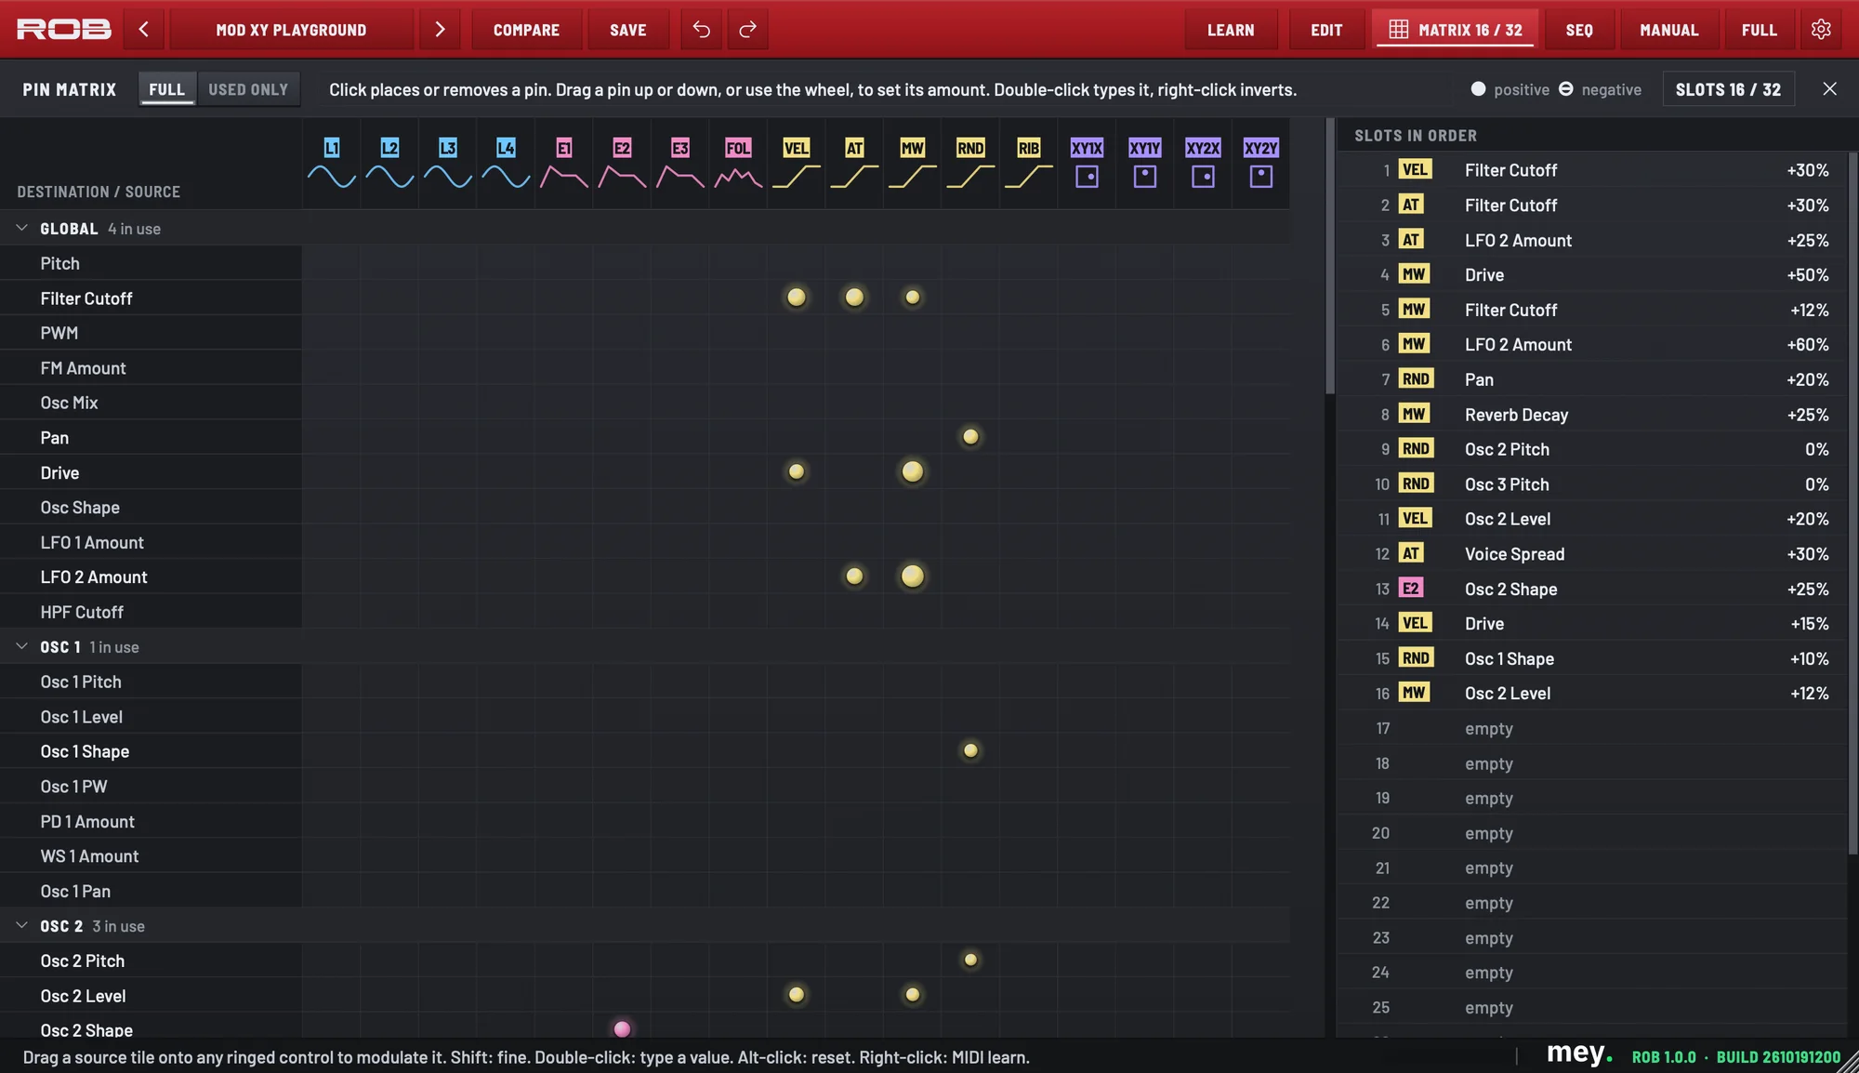Select the E3 envelope source header
The height and width of the screenshot is (1073, 1859).
pos(680,163)
